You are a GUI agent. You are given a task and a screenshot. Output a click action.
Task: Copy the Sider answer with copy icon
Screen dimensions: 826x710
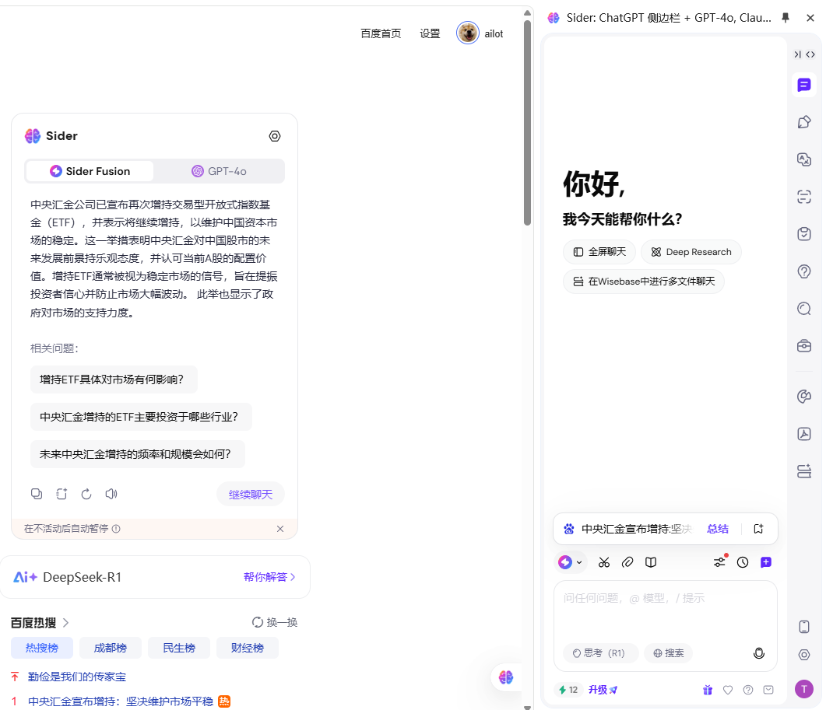tap(37, 494)
